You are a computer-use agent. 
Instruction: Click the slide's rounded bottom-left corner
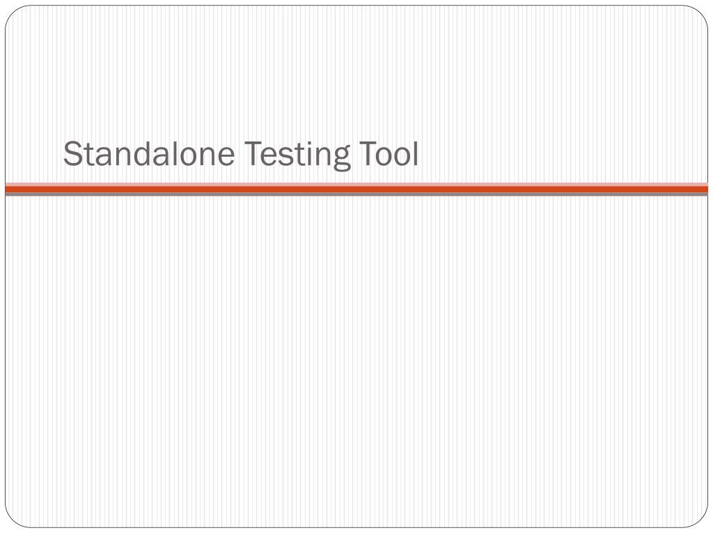13,520
